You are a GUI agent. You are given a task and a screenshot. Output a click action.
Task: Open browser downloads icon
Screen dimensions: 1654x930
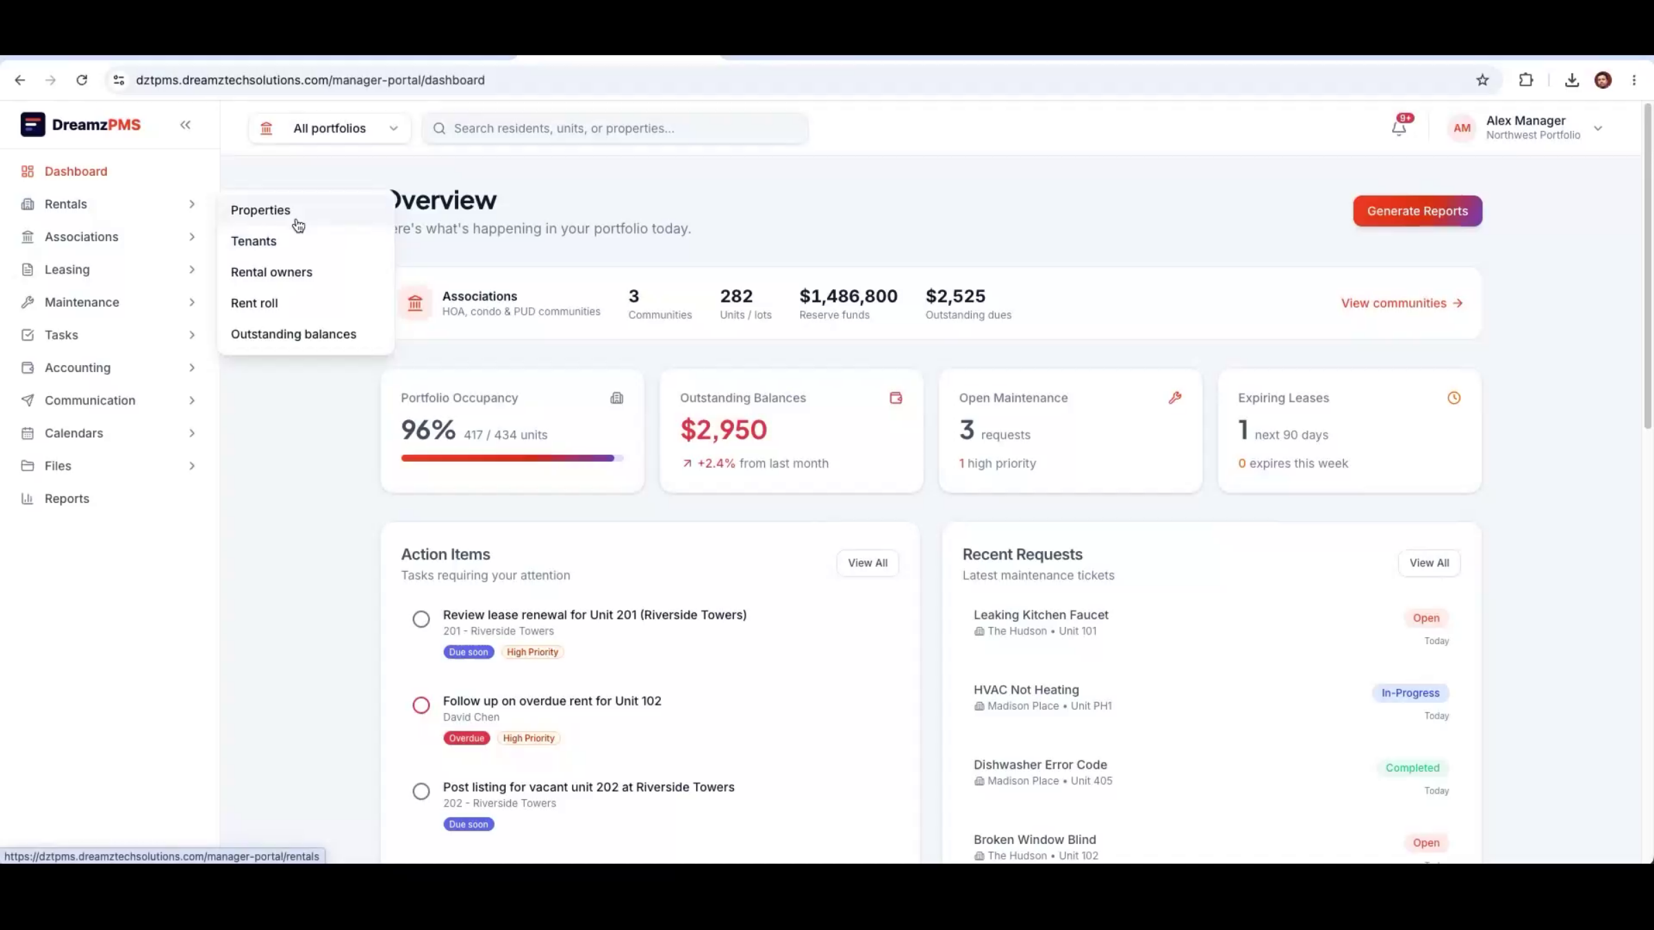coord(1572,80)
